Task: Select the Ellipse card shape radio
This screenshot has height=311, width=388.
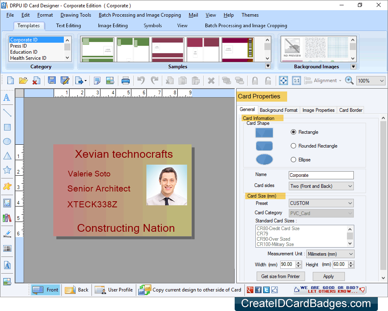Action: click(x=293, y=160)
